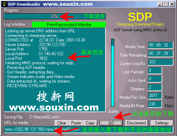Click the Acks Sent counter box

[x=155, y=79]
